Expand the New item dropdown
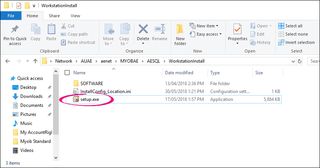Screen dimensions: 320x168 tap(205, 26)
